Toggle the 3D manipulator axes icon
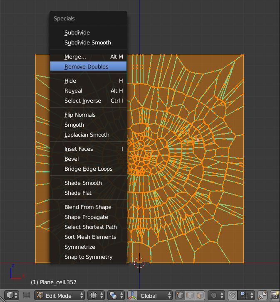 [x=132, y=295]
